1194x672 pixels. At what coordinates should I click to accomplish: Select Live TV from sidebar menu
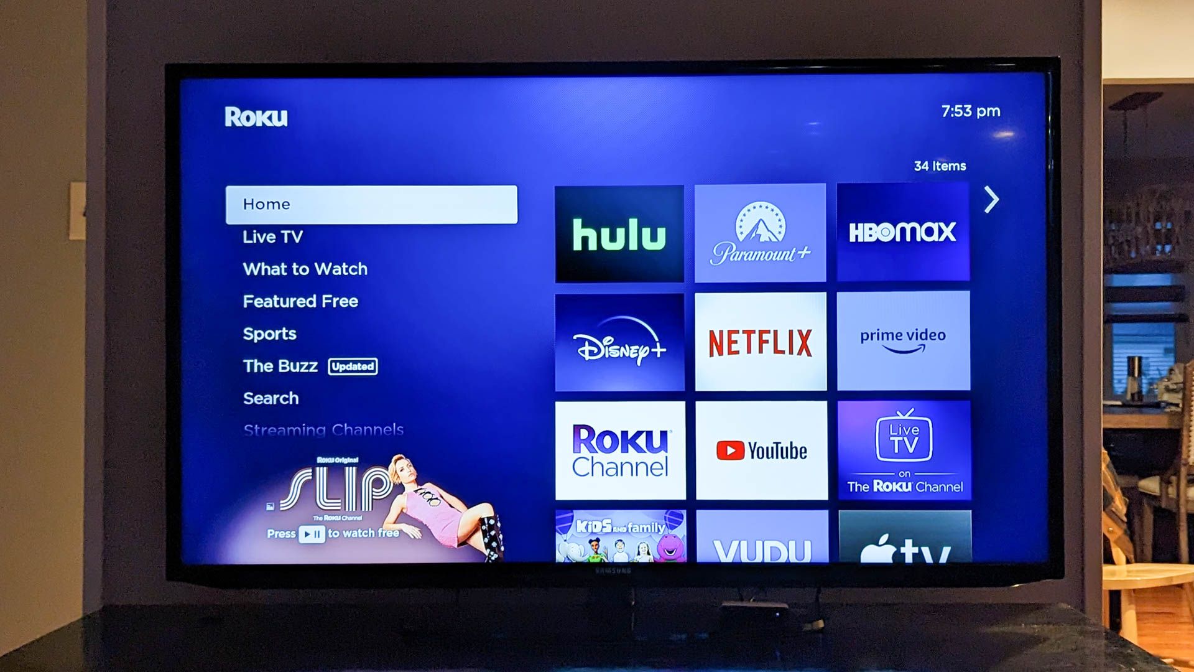click(273, 237)
